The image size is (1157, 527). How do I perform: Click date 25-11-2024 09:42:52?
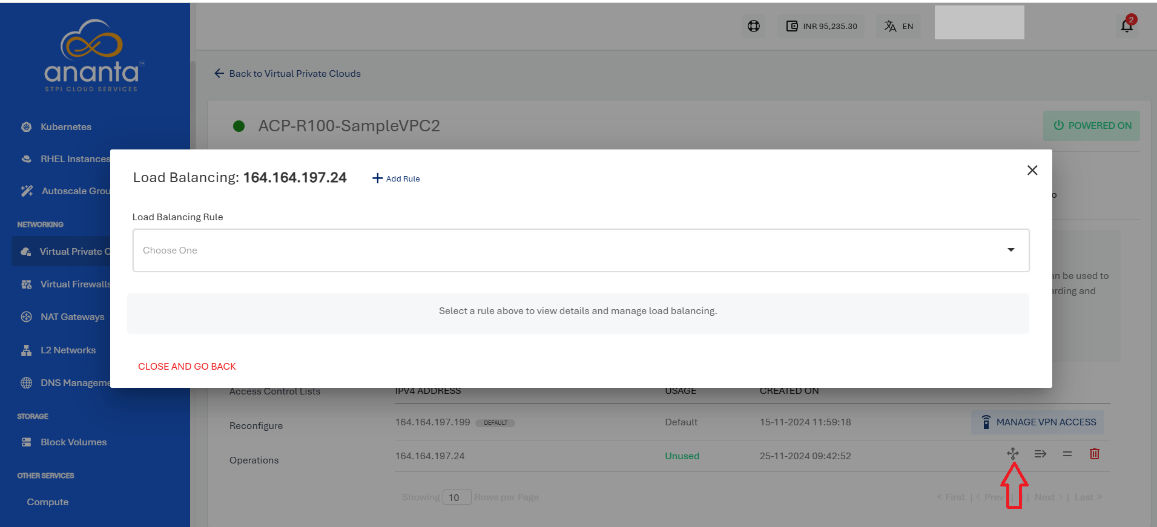pos(805,456)
